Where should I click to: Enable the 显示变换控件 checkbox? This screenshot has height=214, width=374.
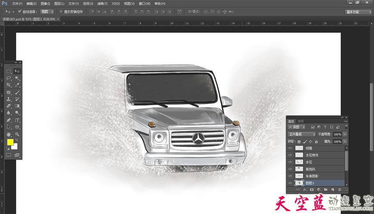point(61,12)
